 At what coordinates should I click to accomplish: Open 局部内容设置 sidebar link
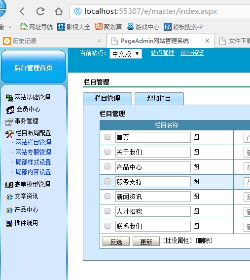(33, 172)
